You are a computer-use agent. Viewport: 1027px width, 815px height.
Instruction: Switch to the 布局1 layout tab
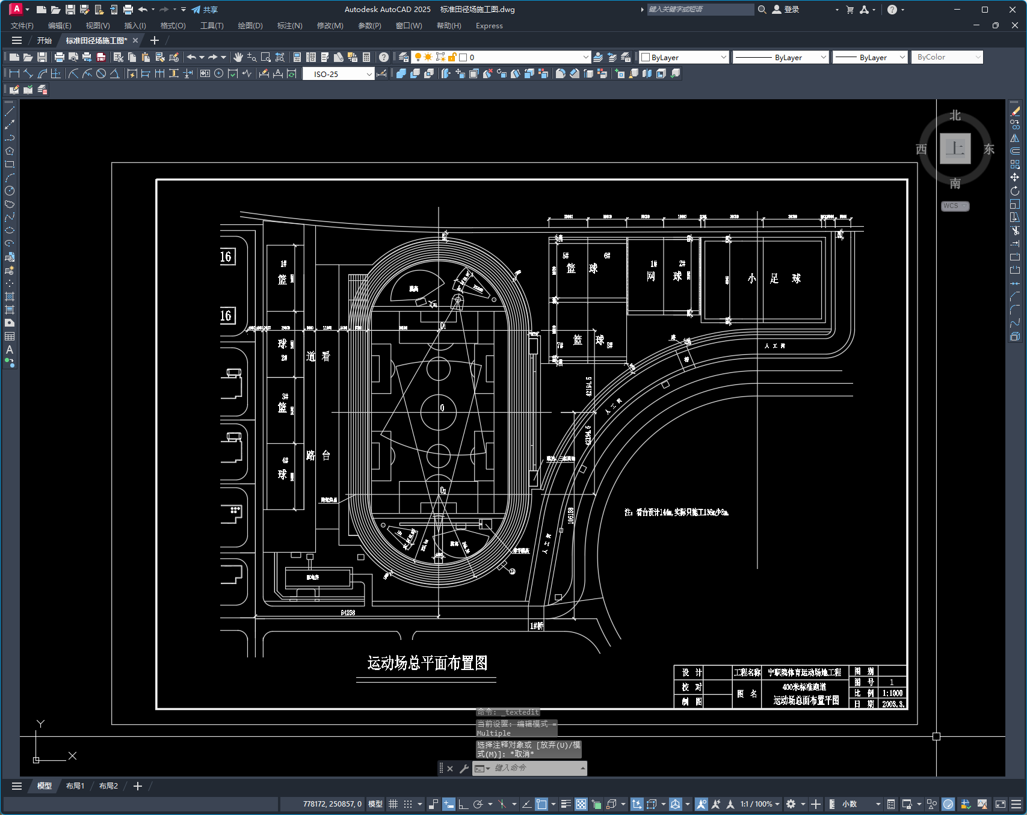click(x=75, y=786)
